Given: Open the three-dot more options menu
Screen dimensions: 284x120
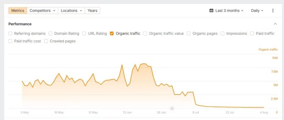Looking at the screenshot, I should coord(273,11).
